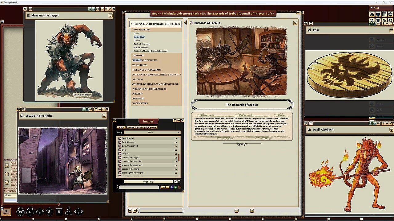Roll the d20 die
394x221 pixels.
tap(20, 211)
